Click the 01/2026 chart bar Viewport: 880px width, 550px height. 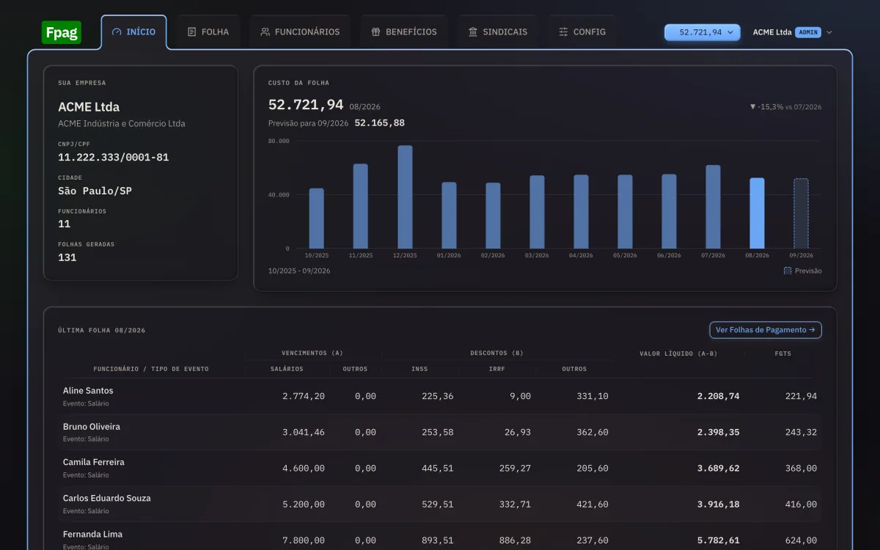click(x=449, y=216)
